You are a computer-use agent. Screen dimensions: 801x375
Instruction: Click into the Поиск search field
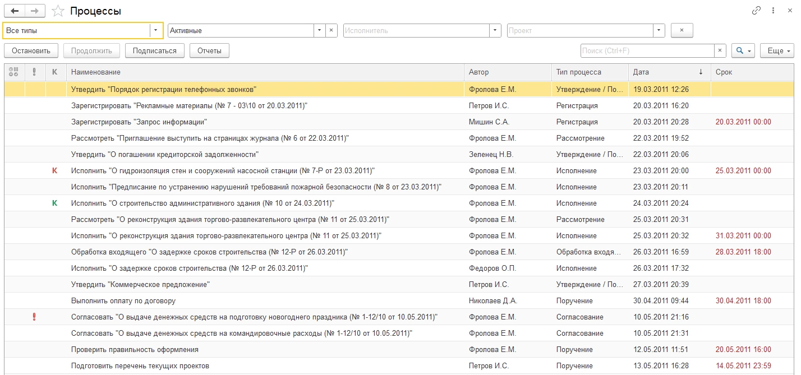[647, 51]
